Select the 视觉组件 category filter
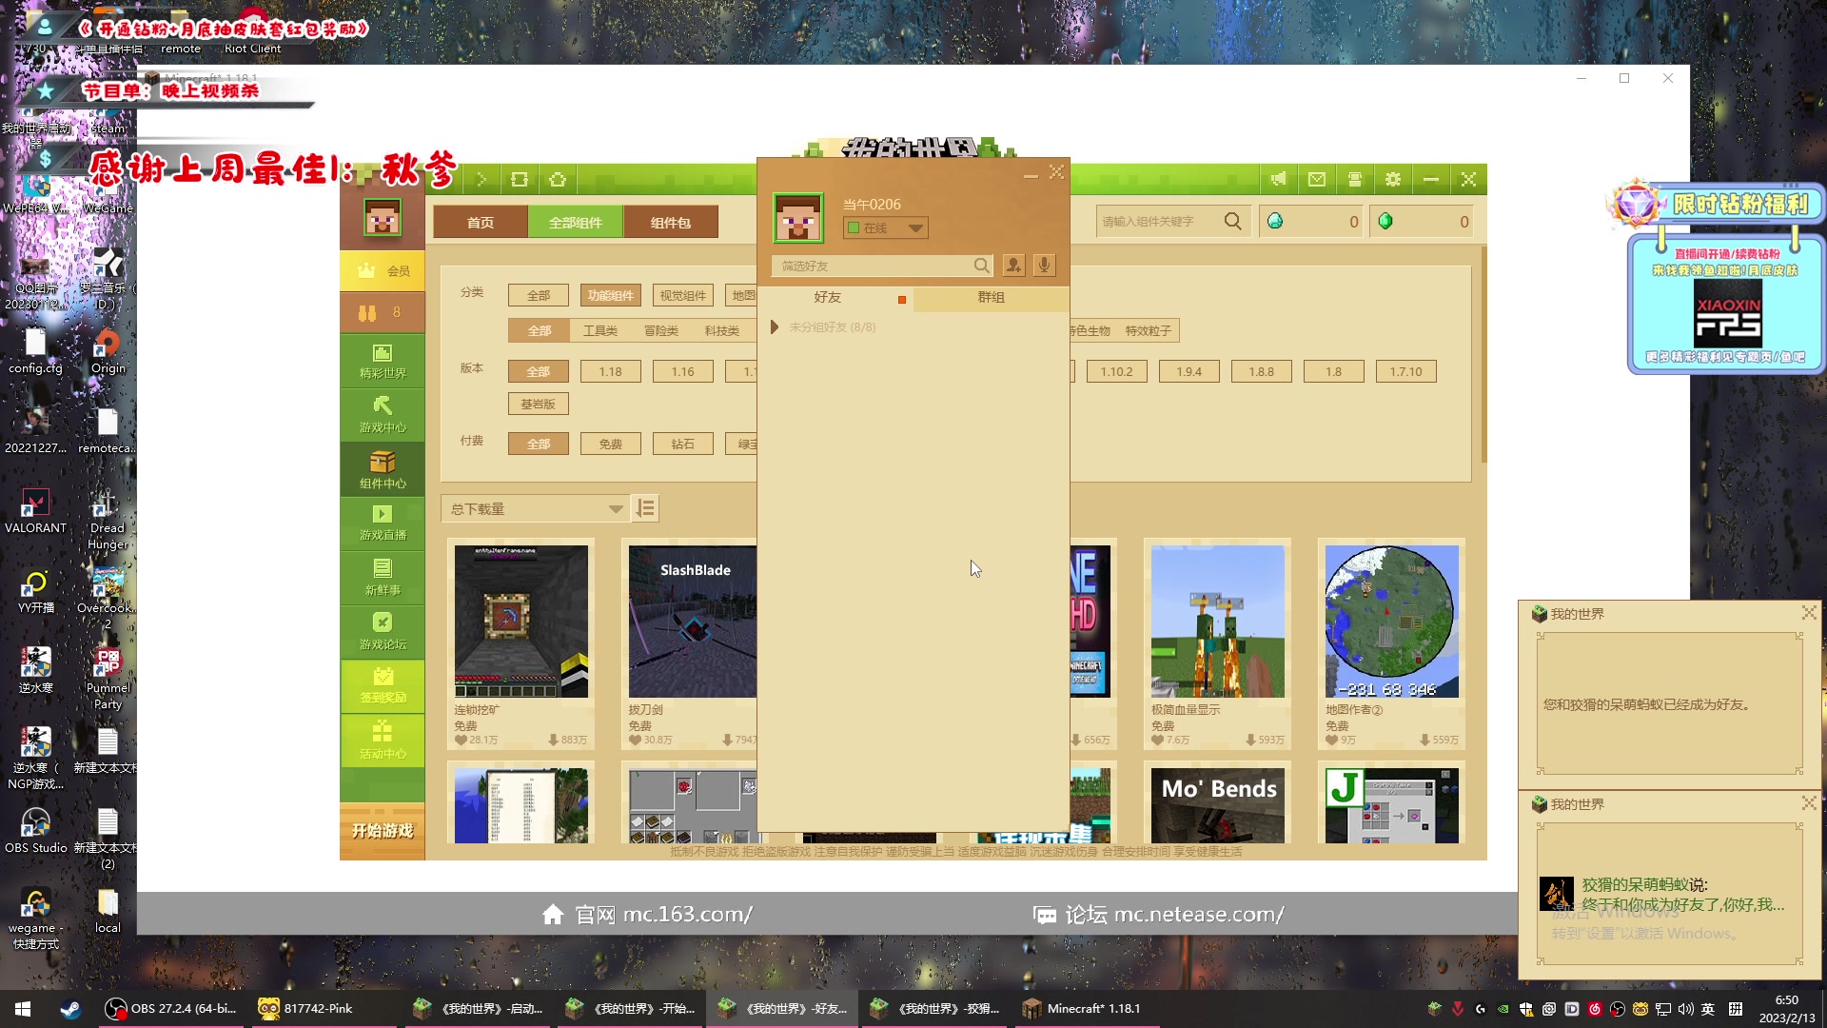 pyautogui.click(x=682, y=295)
